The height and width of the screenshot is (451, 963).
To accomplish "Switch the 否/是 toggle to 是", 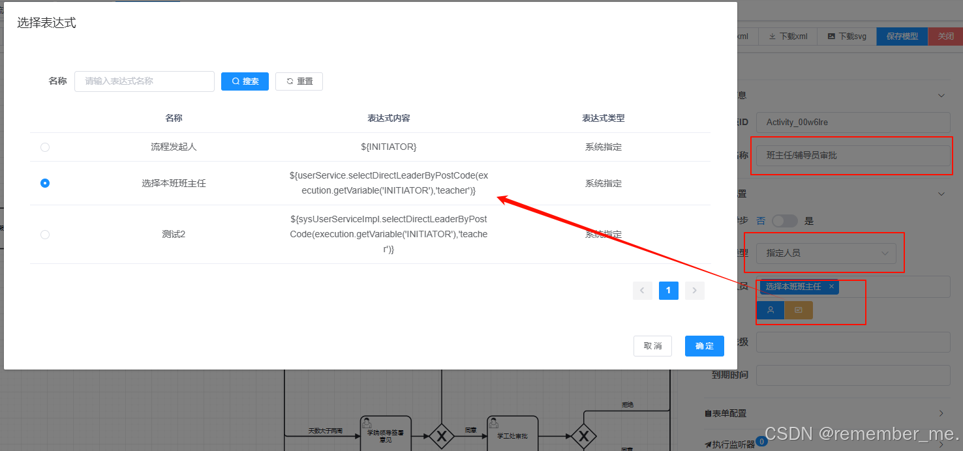I will (x=785, y=221).
